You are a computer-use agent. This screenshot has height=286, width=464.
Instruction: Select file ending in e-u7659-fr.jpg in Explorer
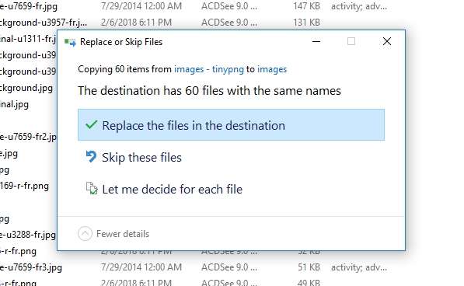click(29, 6)
